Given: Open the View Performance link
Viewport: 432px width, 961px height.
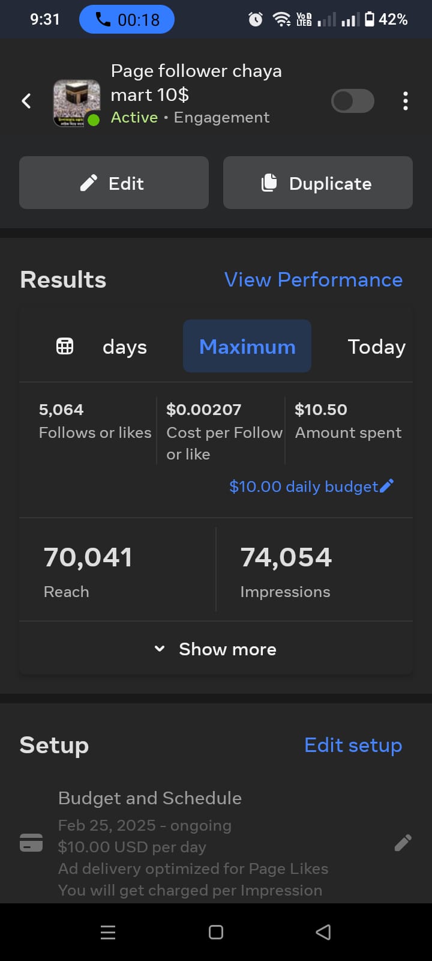Looking at the screenshot, I should (x=313, y=279).
